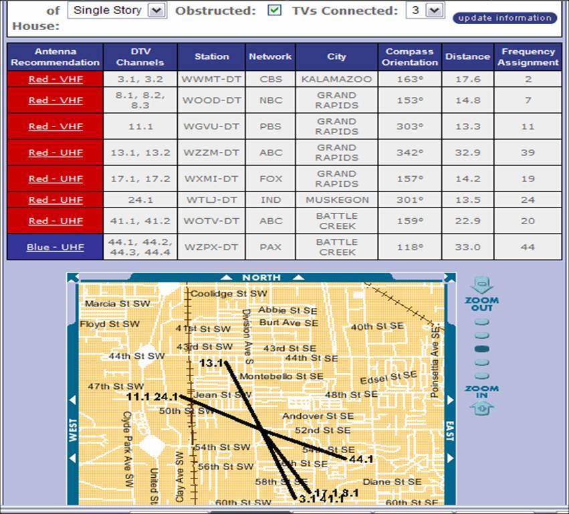Click the 8.1, 8.2, 8.3 channels cell
Viewport: 569px width, 514px height.
point(140,100)
